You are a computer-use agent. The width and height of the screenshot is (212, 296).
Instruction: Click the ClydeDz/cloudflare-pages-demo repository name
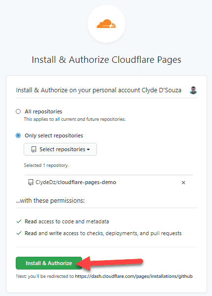(x=76, y=182)
